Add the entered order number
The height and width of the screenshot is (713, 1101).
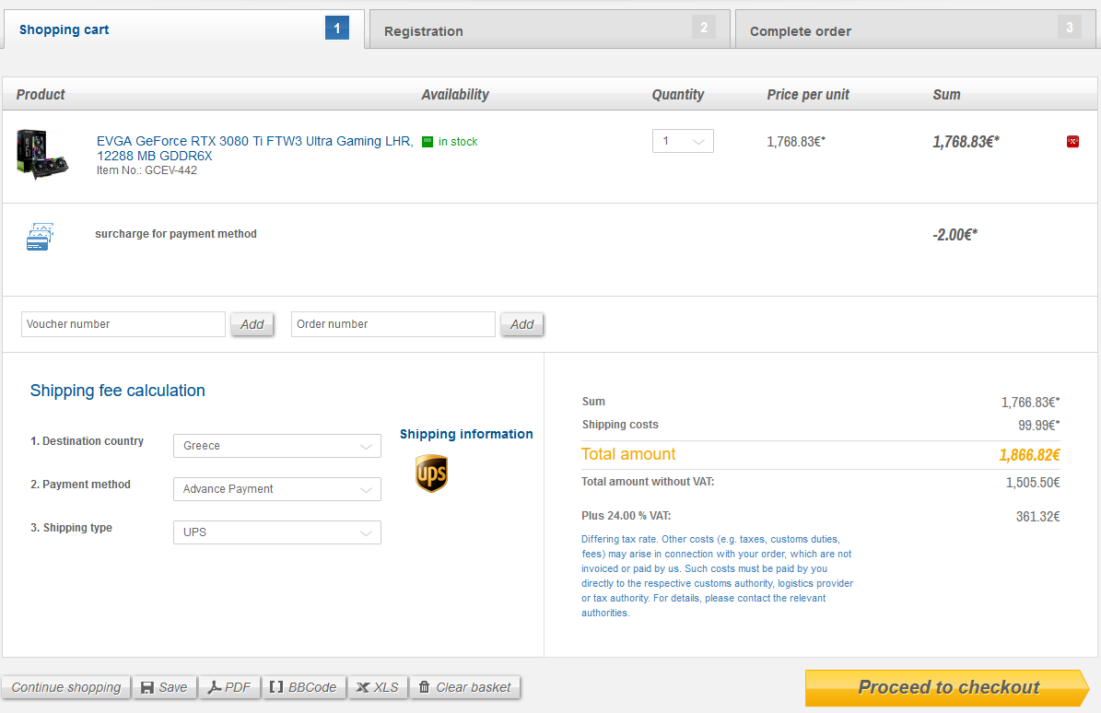coord(521,324)
